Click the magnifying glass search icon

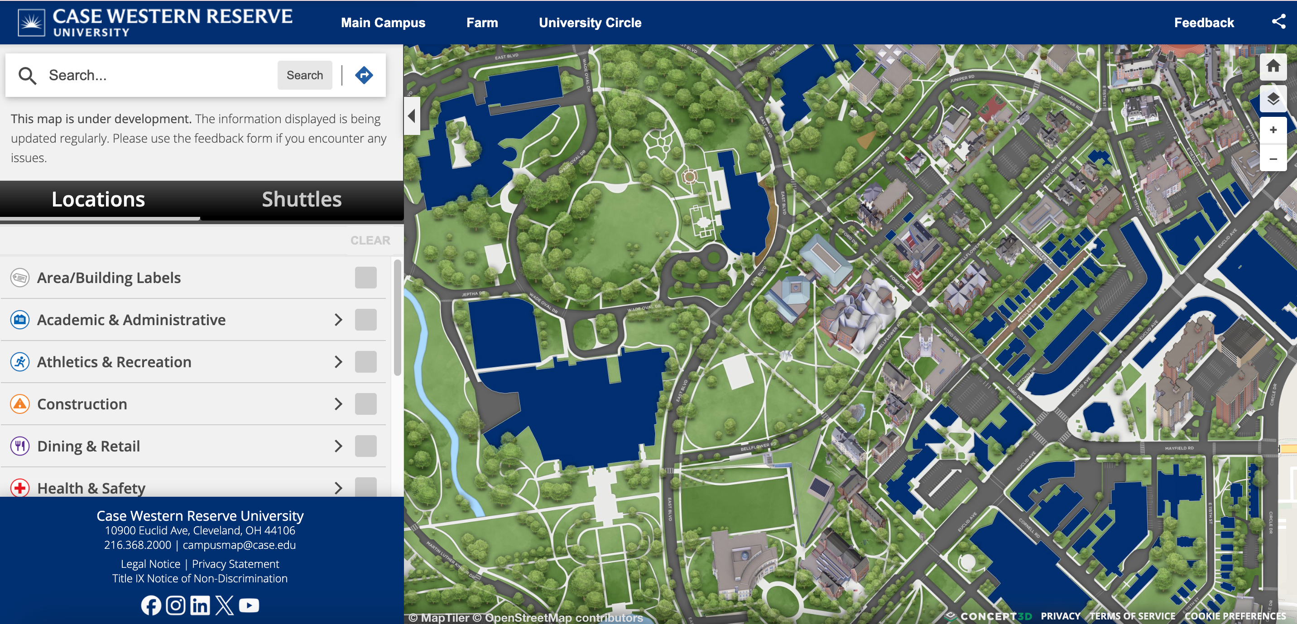[27, 76]
